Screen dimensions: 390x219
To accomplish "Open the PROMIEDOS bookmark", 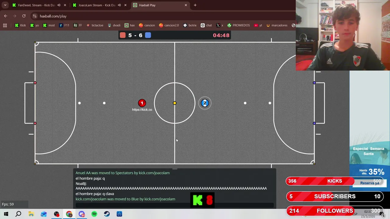I will (238, 25).
